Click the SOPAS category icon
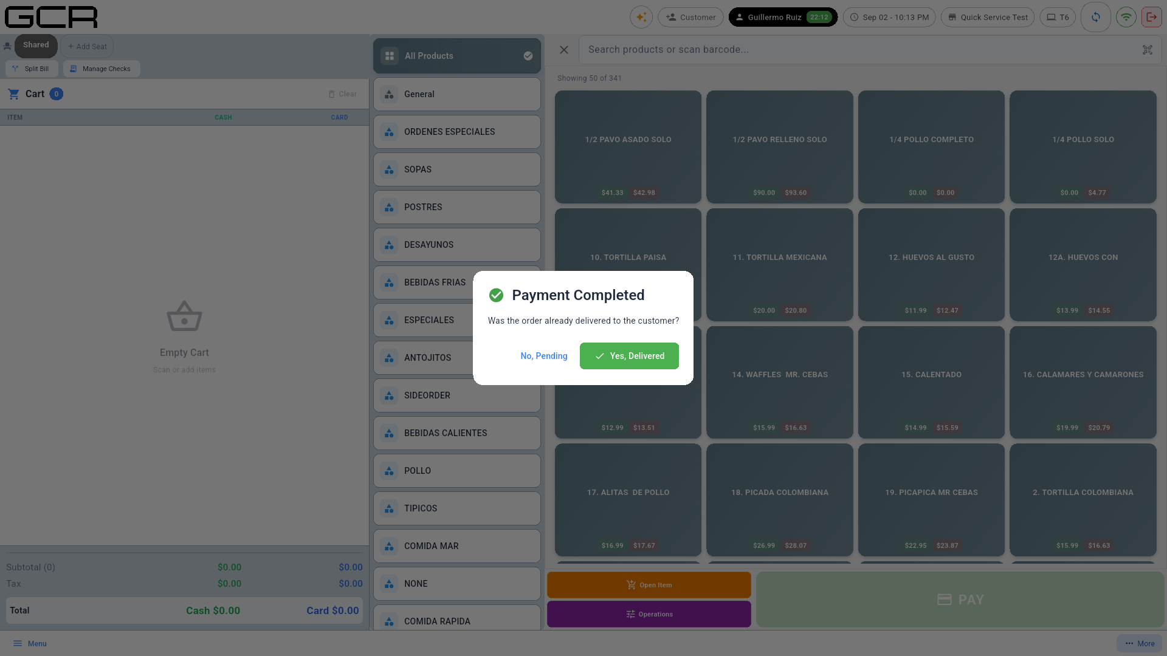This screenshot has width=1167, height=656. 389,169
